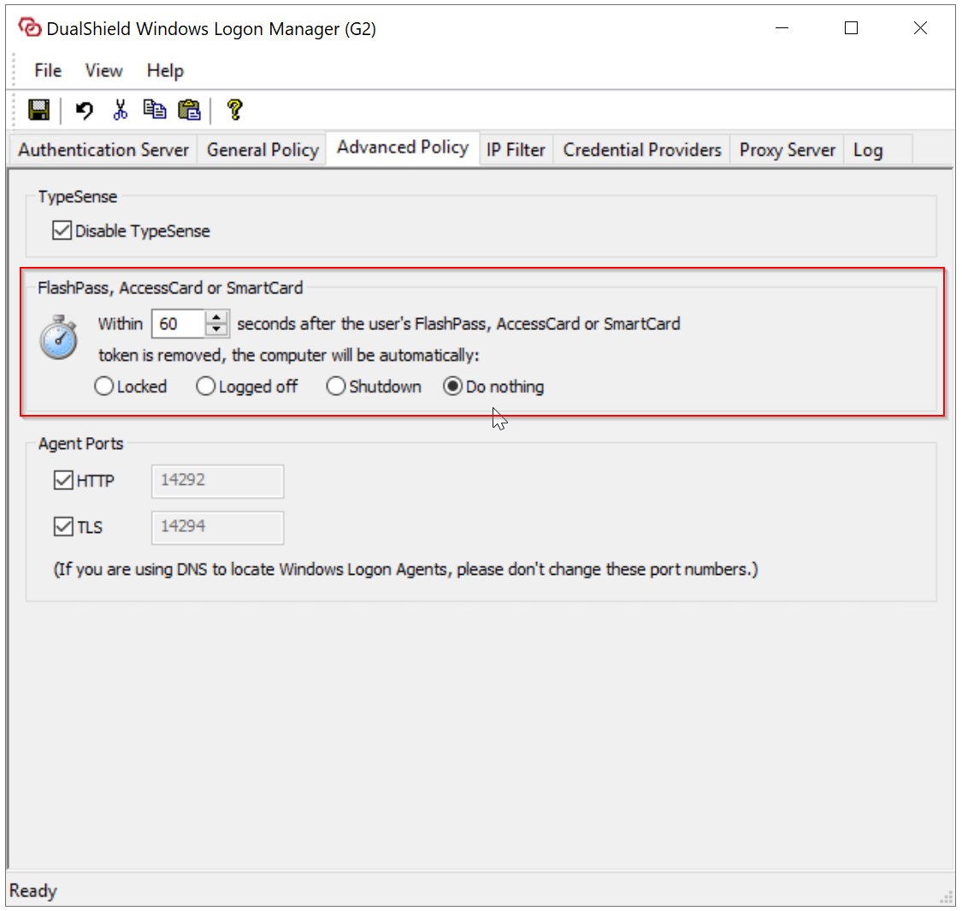Open the File menu
Screen dimensions: 962x911
tap(48, 71)
